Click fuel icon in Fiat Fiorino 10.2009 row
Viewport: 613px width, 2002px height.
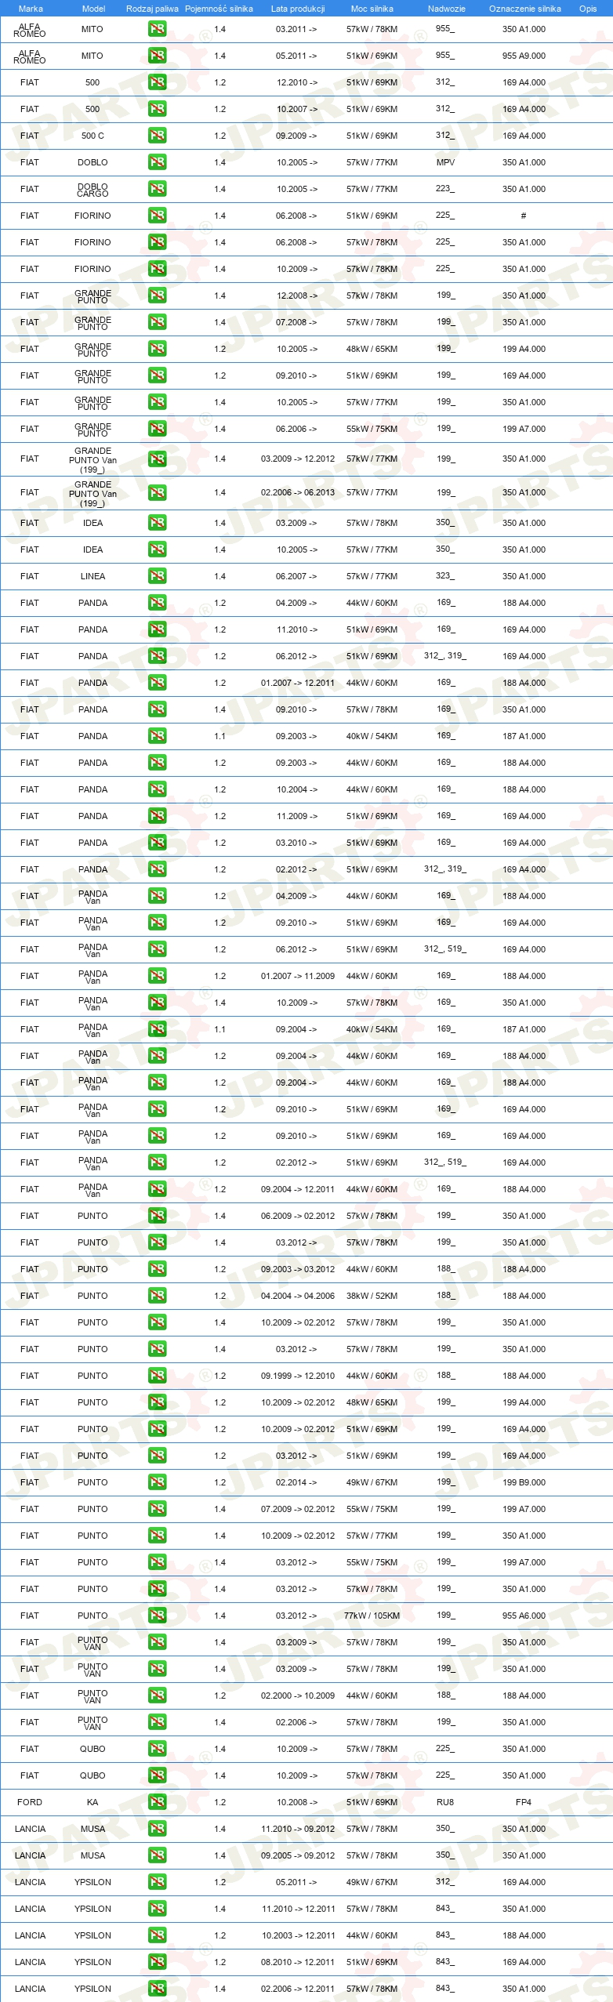157,269
